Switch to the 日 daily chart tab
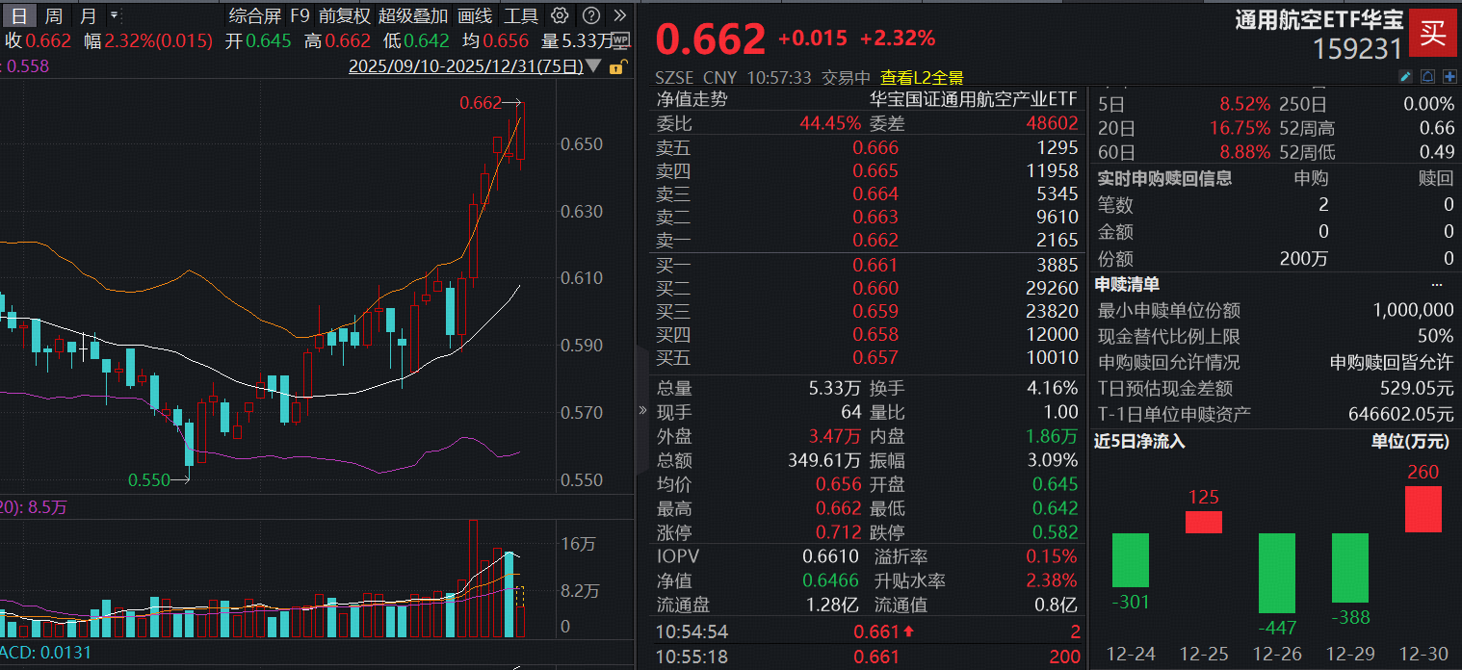This screenshot has width=1462, height=670. coord(16,15)
